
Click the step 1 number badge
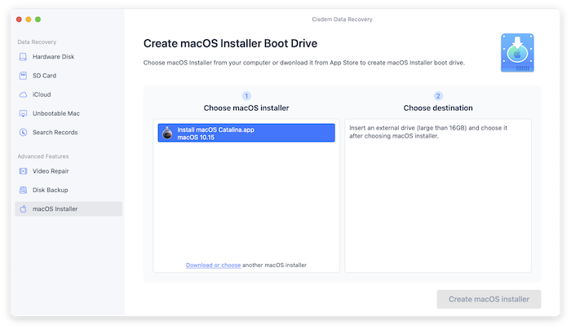point(246,95)
